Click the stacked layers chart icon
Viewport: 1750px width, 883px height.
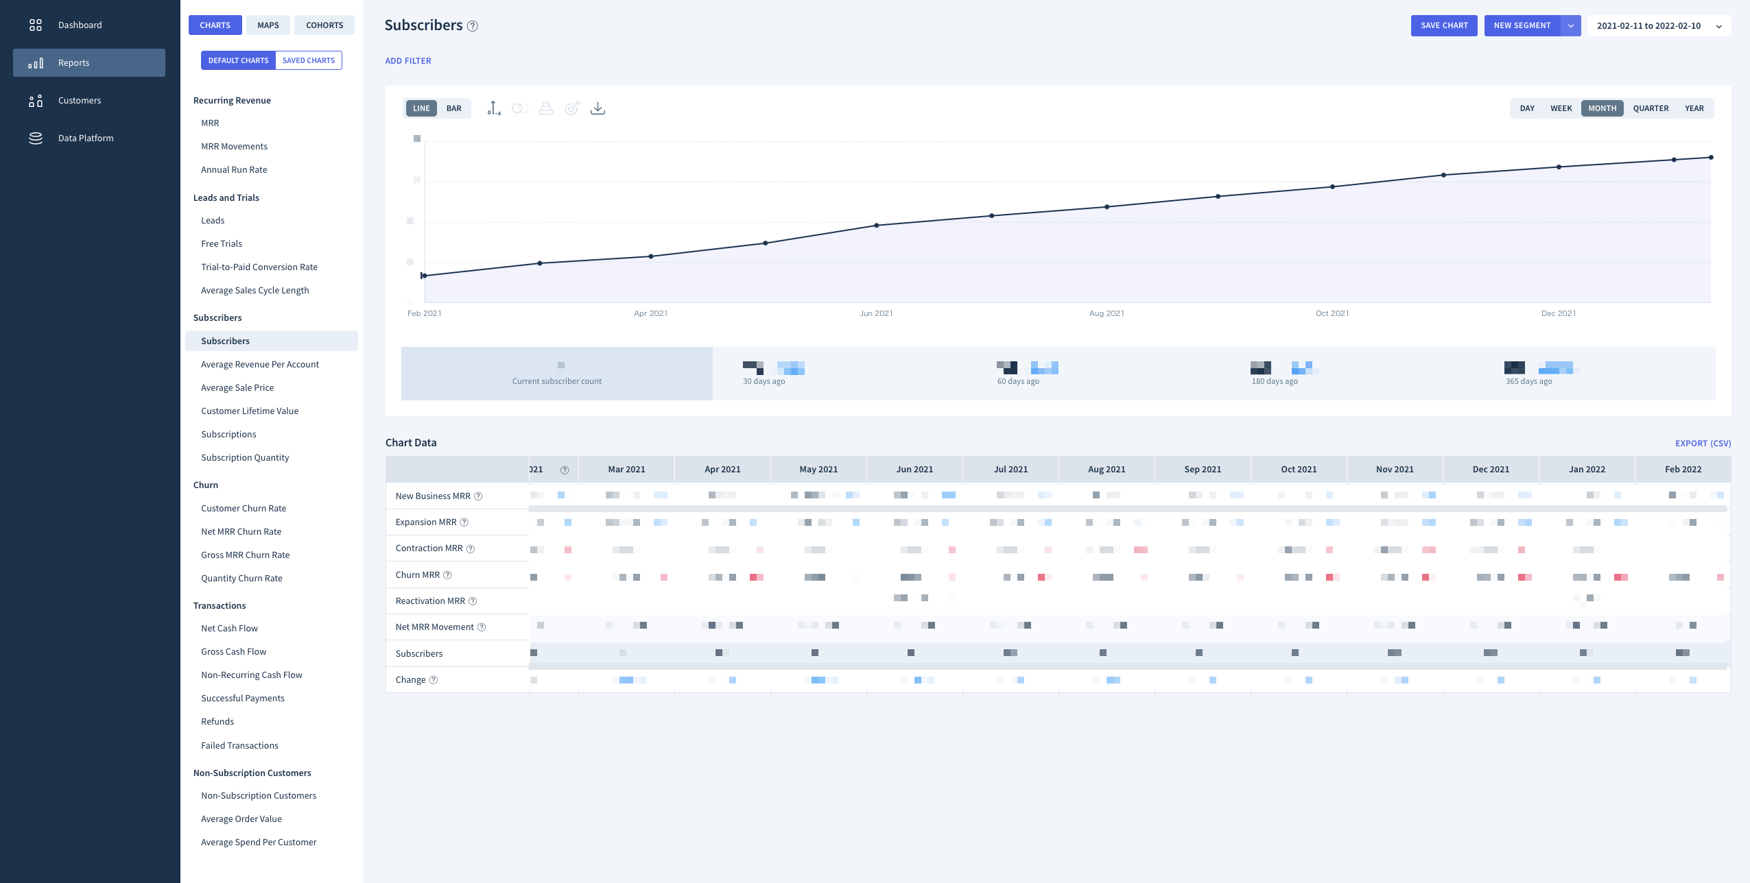(545, 108)
